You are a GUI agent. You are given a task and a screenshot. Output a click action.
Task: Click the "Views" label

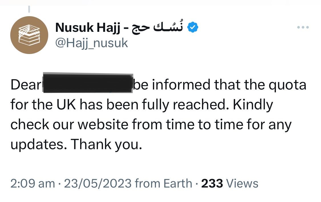click(x=242, y=184)
